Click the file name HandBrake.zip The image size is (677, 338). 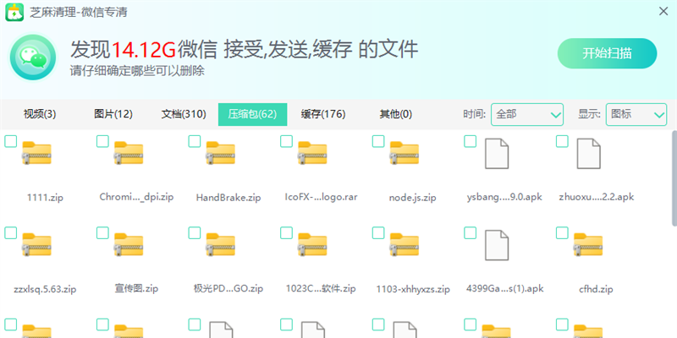228,198
